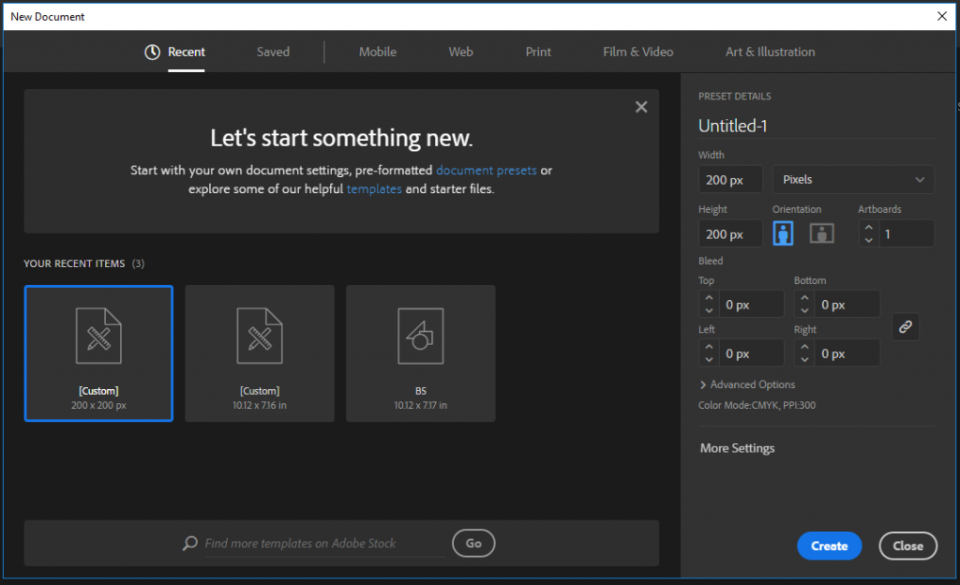The image size is (960, 585).
Task: Expand Advanced Options section
Action: [x=747, y=384]
